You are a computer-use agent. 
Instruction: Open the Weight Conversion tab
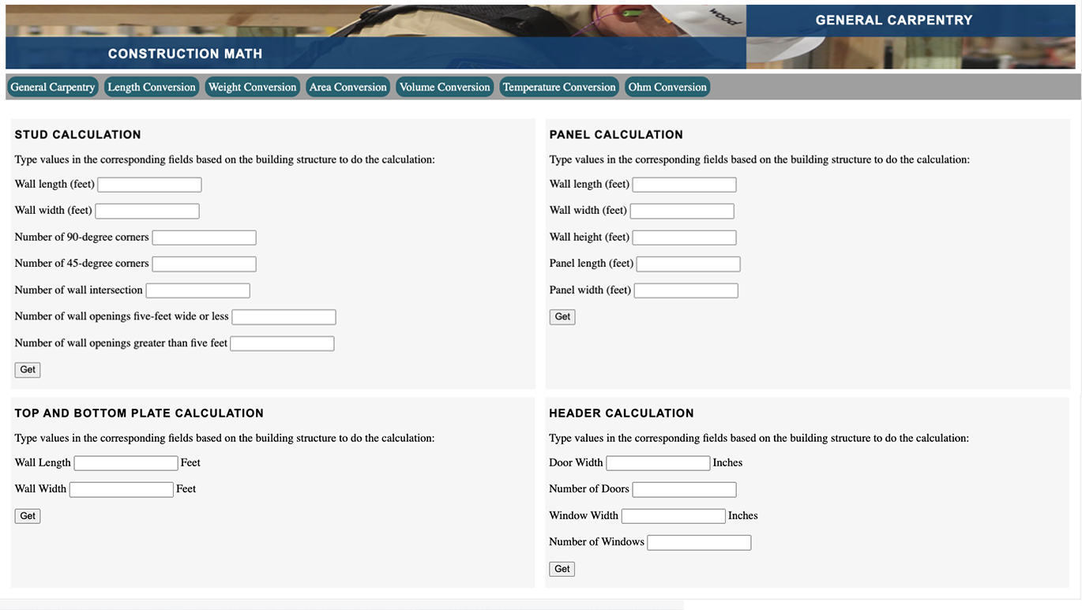pyautogui.click(x=252, y=87)
